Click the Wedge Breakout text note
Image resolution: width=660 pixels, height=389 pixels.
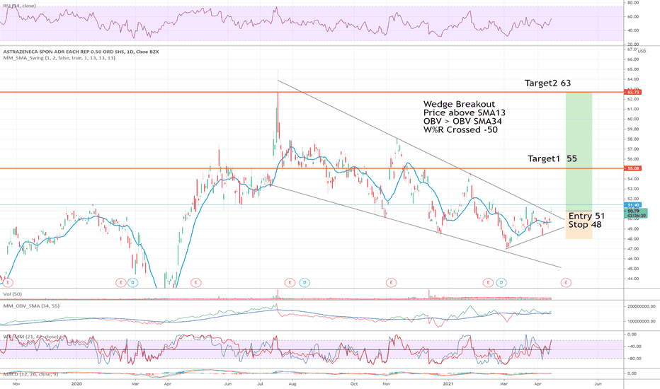(459, 104)
